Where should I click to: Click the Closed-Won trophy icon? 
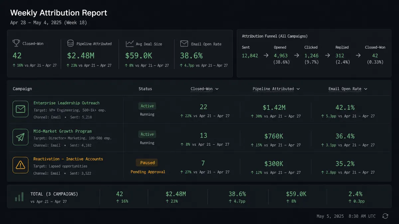tap(16, 43)
